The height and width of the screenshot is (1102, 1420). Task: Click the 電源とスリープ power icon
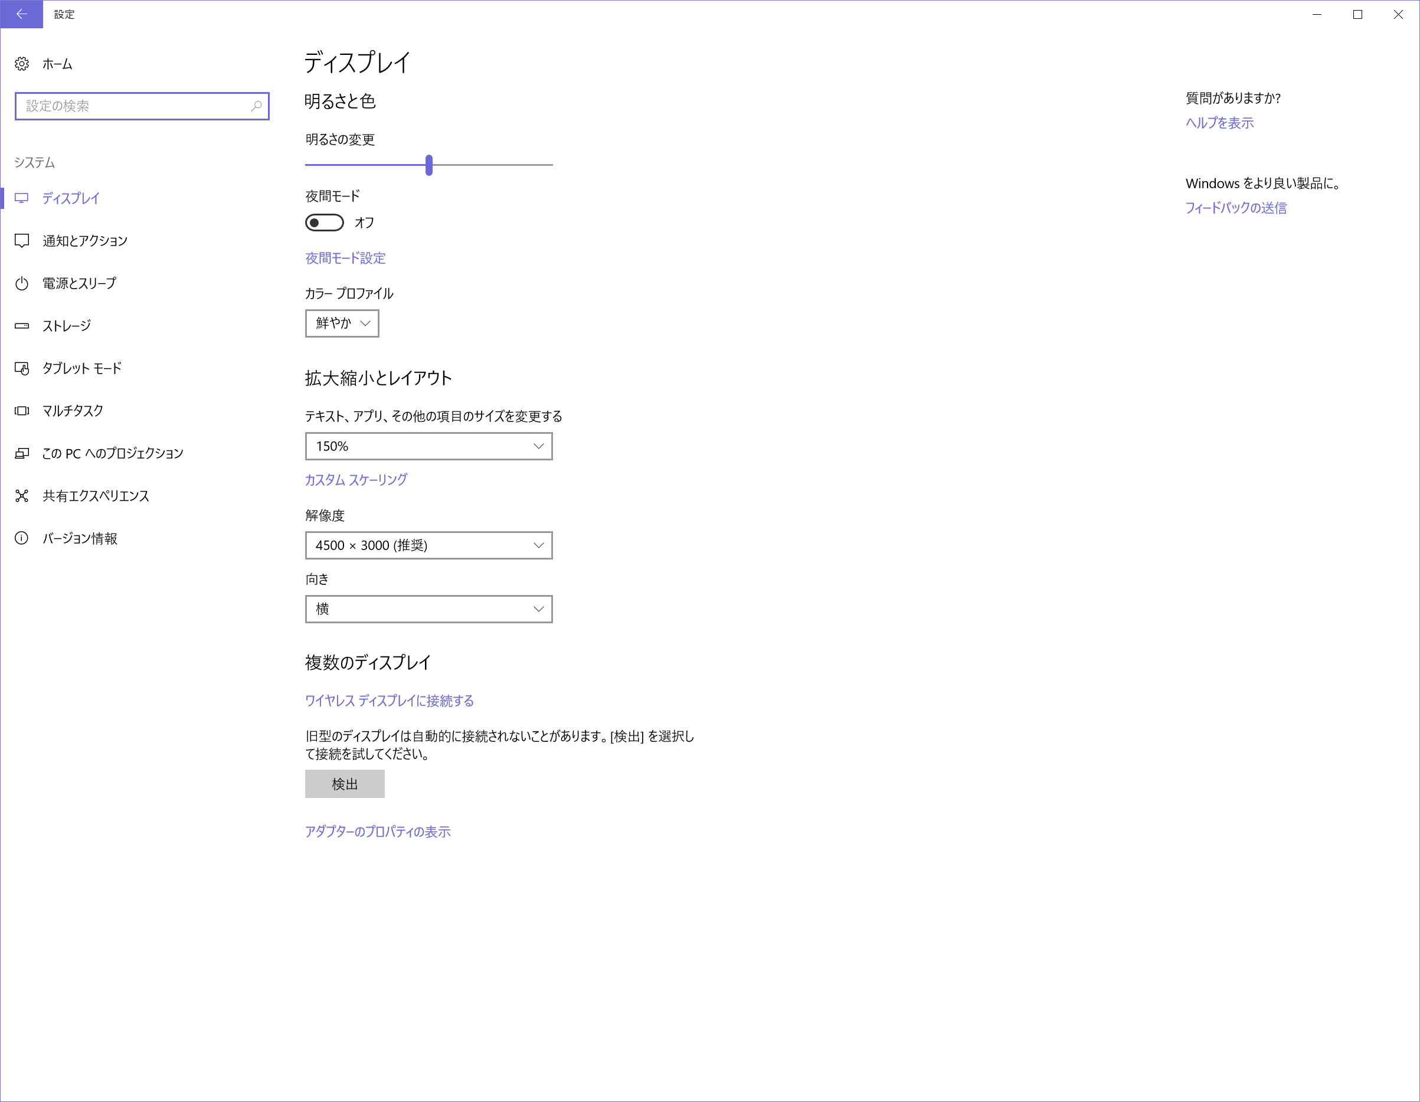tap(22, 283)
